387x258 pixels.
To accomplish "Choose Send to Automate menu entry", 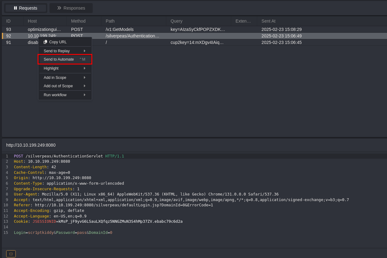I will tap(65, 59).
